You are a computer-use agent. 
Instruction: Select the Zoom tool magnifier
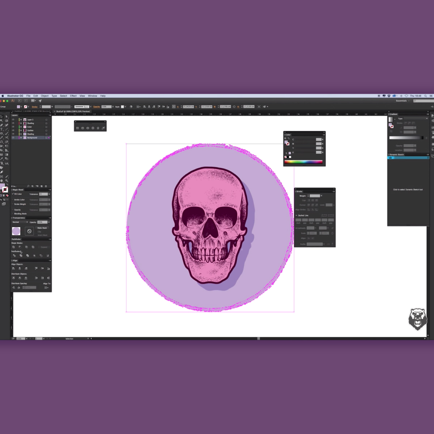click(7, 180)
